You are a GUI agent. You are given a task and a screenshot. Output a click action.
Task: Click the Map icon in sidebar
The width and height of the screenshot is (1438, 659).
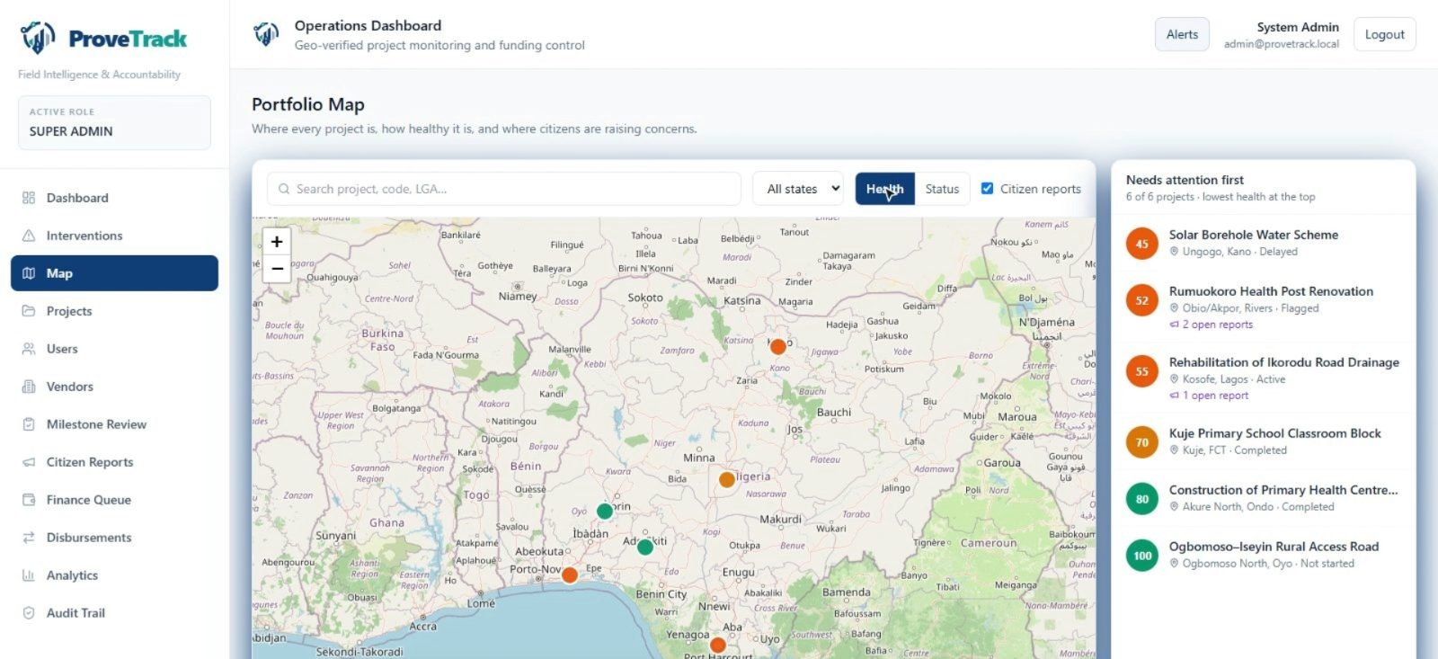(29, 273)
